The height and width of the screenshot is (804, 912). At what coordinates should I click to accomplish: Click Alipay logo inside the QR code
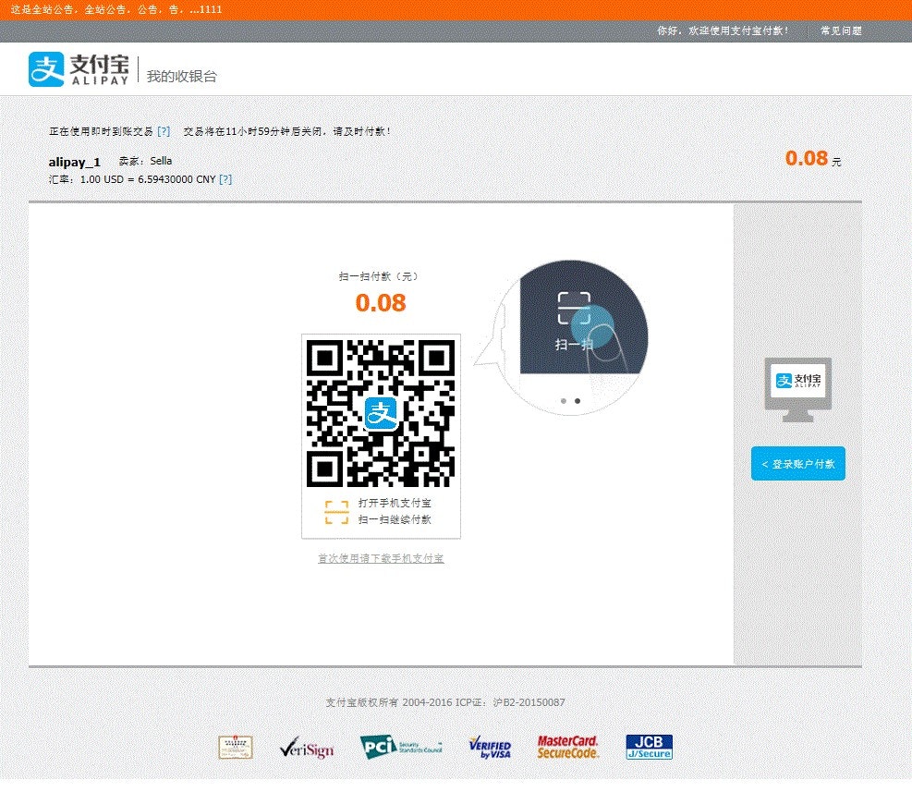pyautogui.click(x=381, y=413)
